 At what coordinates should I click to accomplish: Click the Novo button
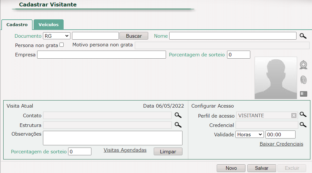(x=231, y=168)
